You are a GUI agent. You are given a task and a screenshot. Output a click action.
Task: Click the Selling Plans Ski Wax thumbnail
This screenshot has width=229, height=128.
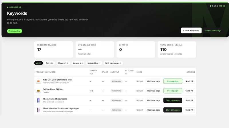[x=38, y=91]
